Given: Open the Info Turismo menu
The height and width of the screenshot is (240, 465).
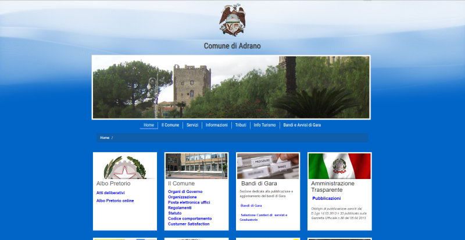Looking at the screenshot, I should pos(264,125).
